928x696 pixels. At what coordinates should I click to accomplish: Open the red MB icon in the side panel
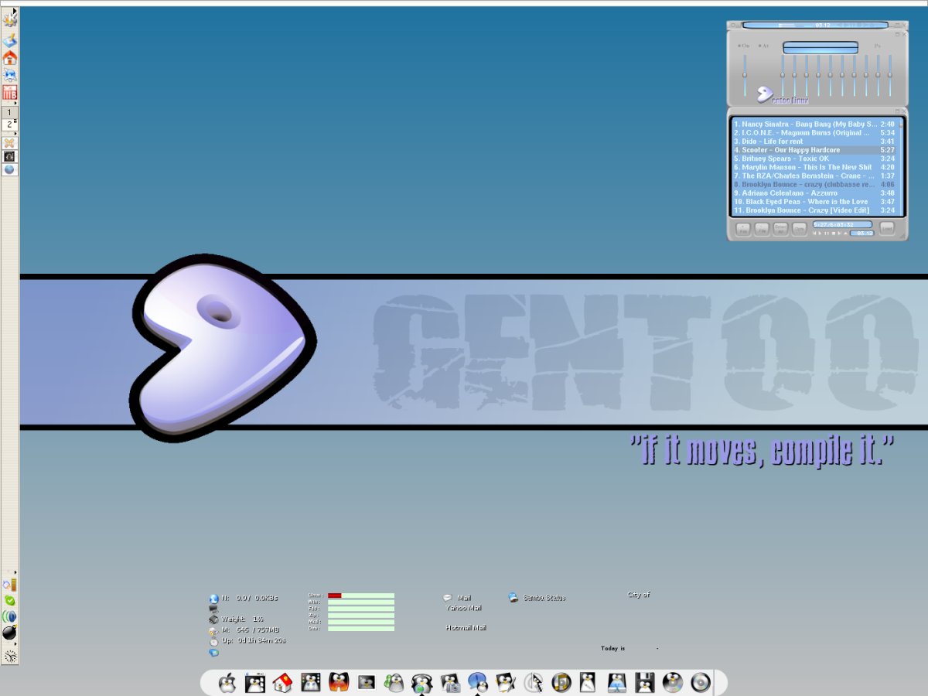pyautogui.click(x=9, y=93)
